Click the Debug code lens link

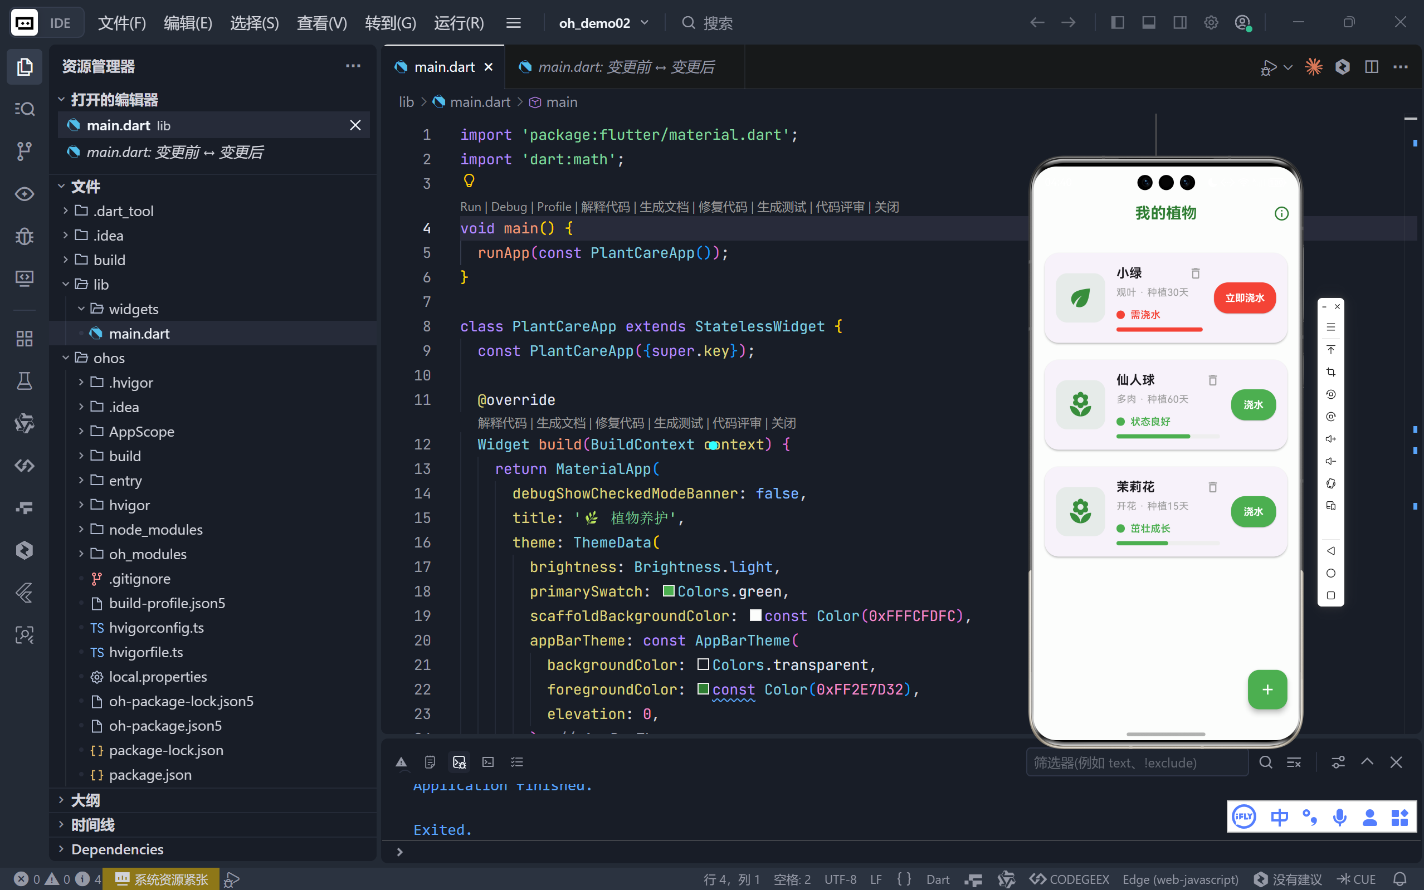[509, 207]
